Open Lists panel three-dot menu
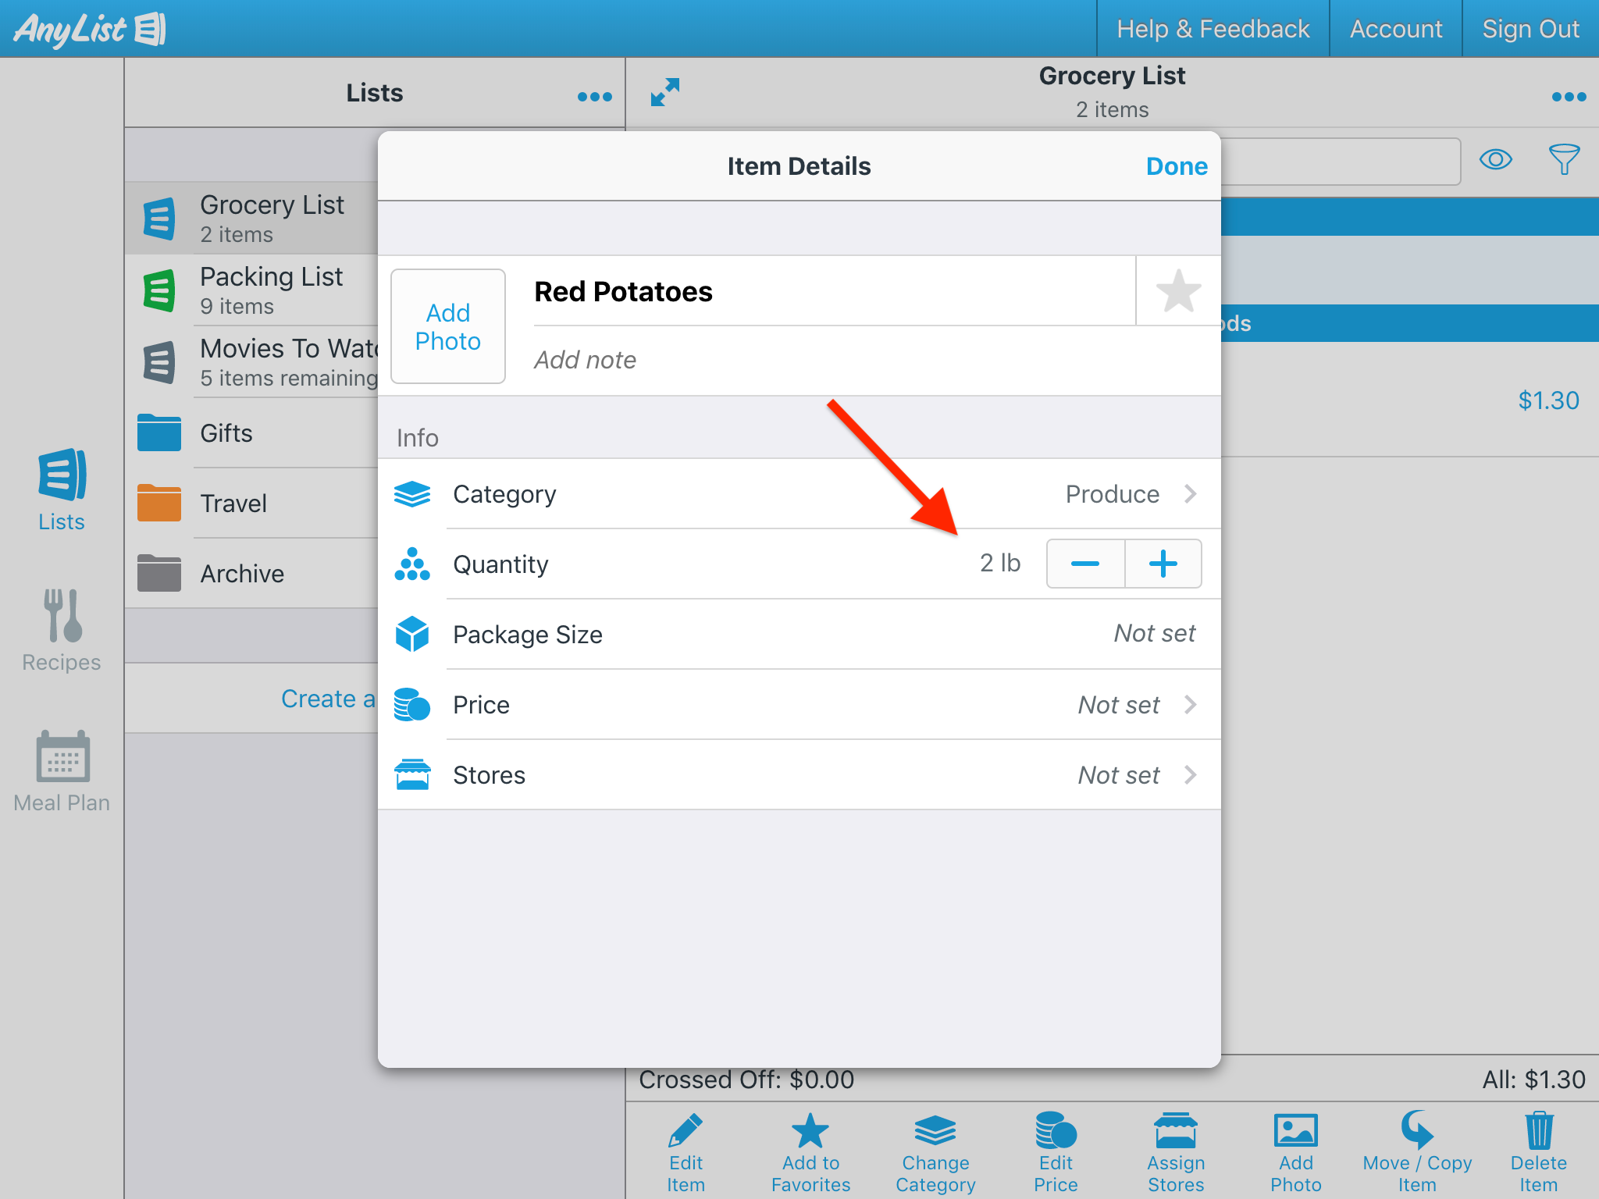The width and height of the screenshot is (1599, 1199). point(594,97)
